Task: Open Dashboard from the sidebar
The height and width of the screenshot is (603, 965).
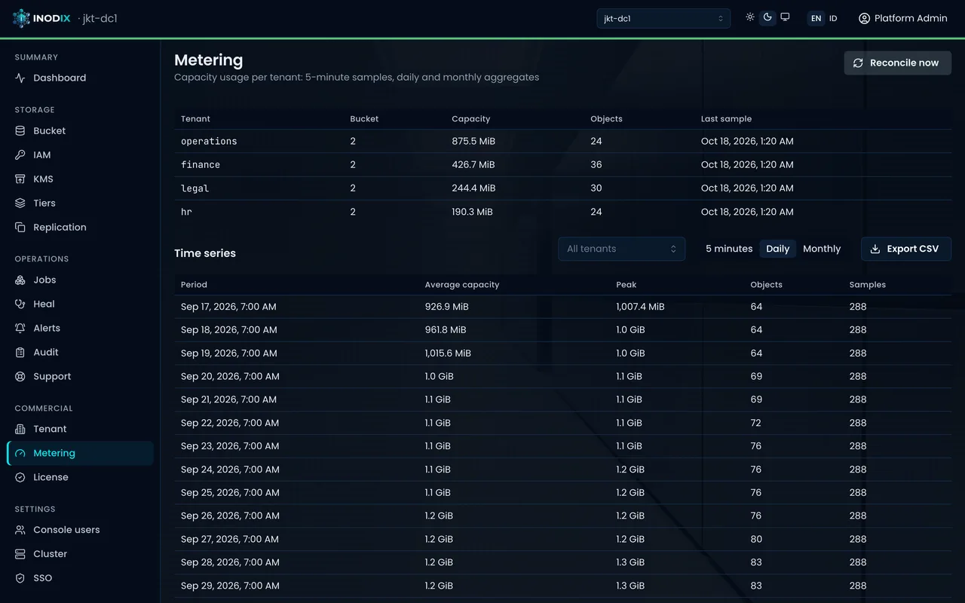Action: [x=80, y=78]
